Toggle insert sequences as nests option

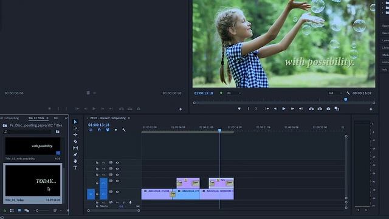tap(91, 130)
